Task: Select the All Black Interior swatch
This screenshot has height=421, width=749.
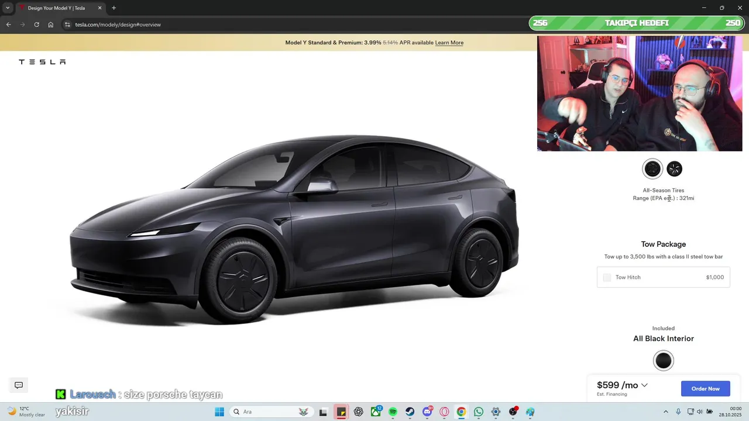Action: tap(664, 361)
